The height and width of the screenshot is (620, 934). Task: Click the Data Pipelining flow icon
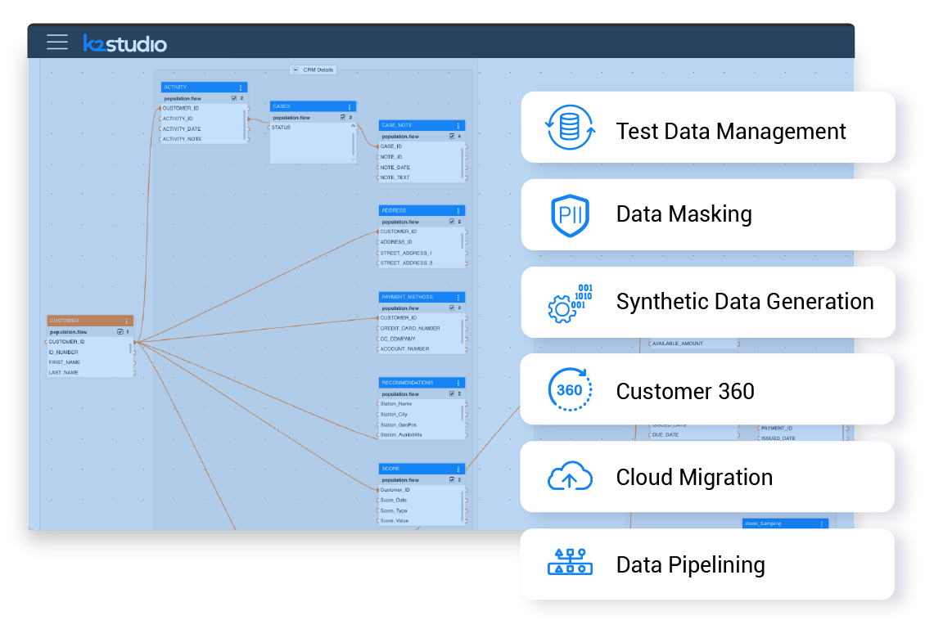pyautogui.click(x=570, y=564)
